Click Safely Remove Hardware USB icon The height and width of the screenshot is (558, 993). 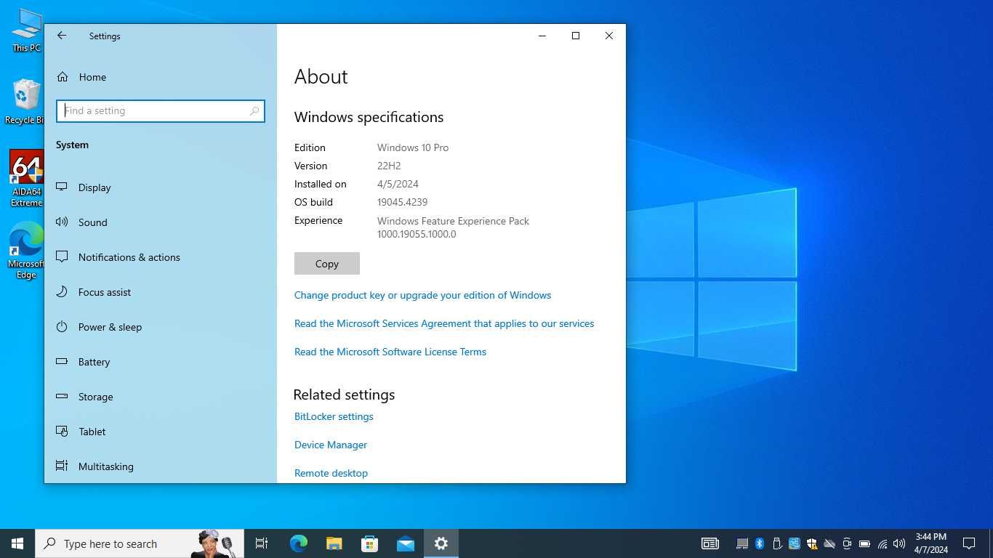[x=777, y=543]
